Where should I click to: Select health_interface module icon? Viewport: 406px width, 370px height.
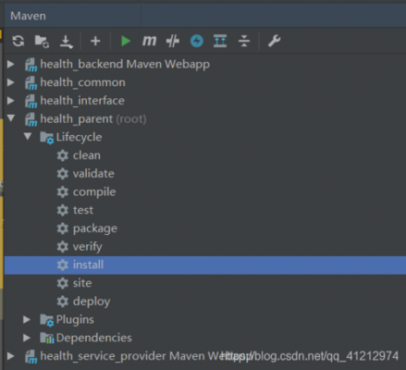(x=31, y=101)
